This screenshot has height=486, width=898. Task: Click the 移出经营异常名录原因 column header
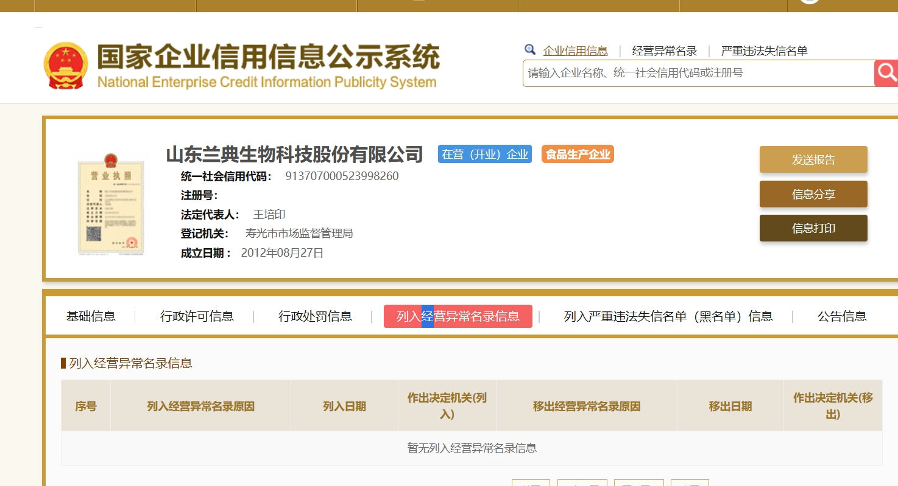pyautogui.click(x=587, y=406)
